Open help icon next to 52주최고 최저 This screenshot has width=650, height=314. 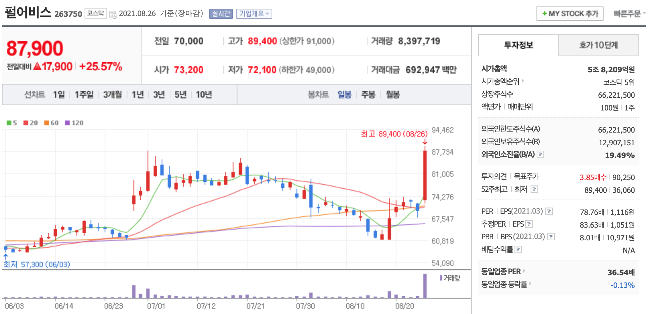point(534,189)
